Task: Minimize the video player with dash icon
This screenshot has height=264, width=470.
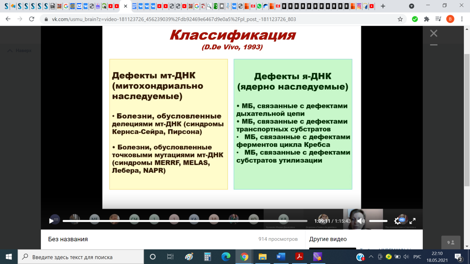Action: [434, 45]
